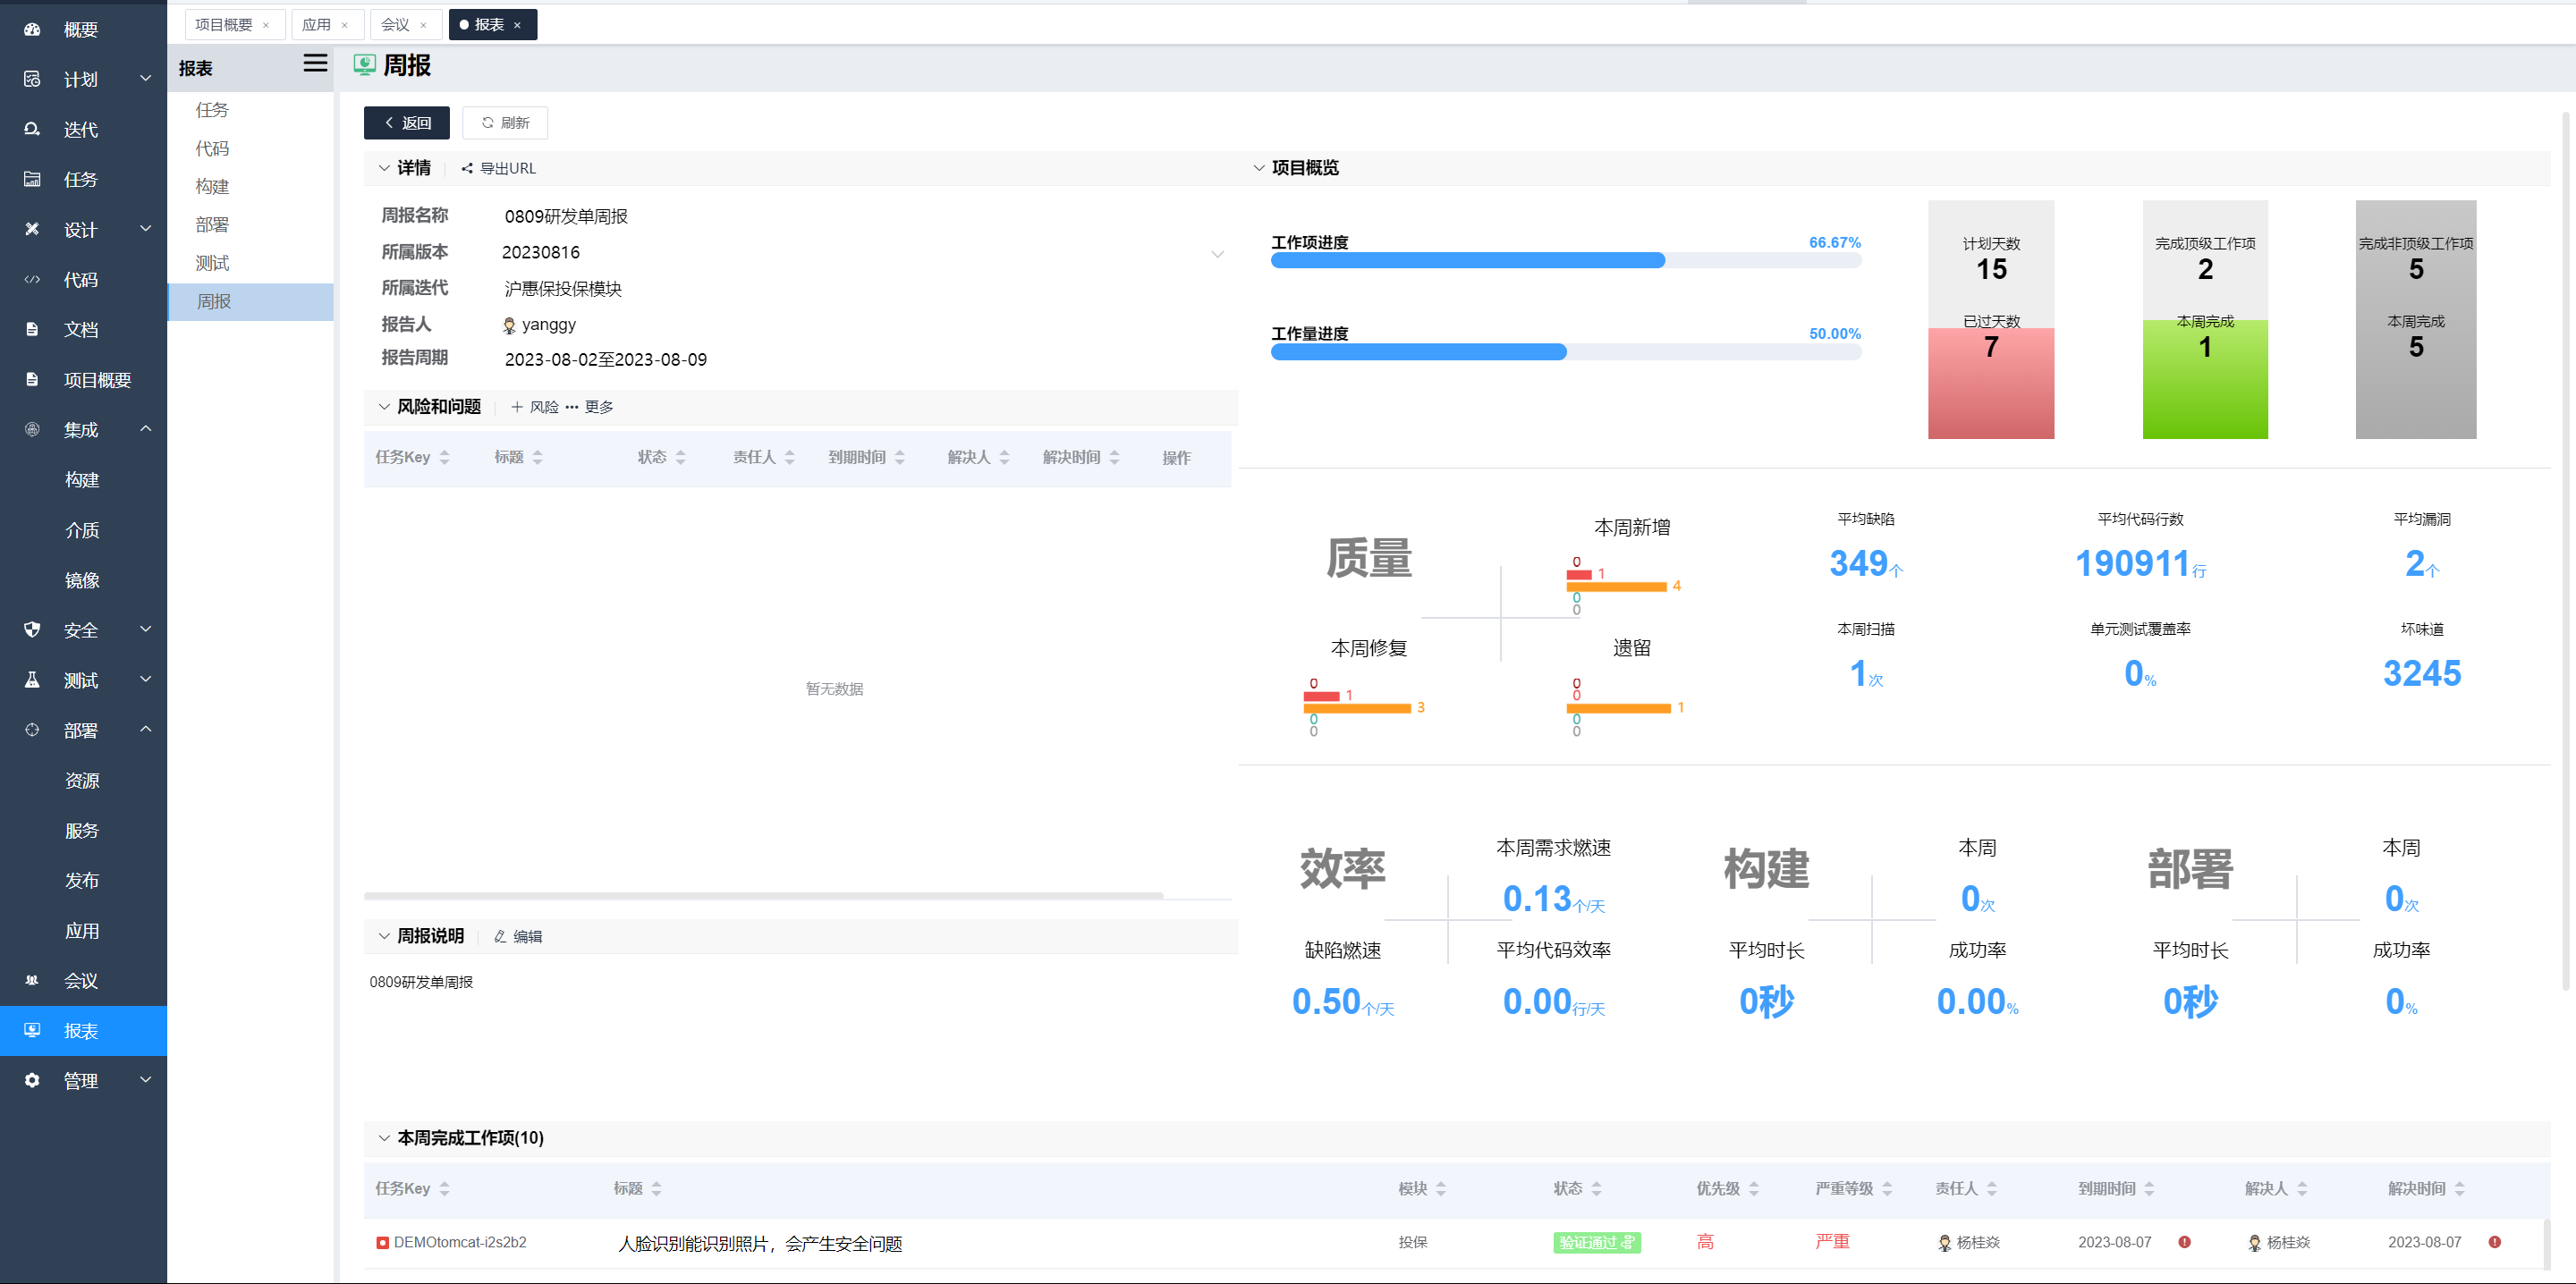Click the 刷新 button
2576x1284 pixels.
(x=505, y=123)
